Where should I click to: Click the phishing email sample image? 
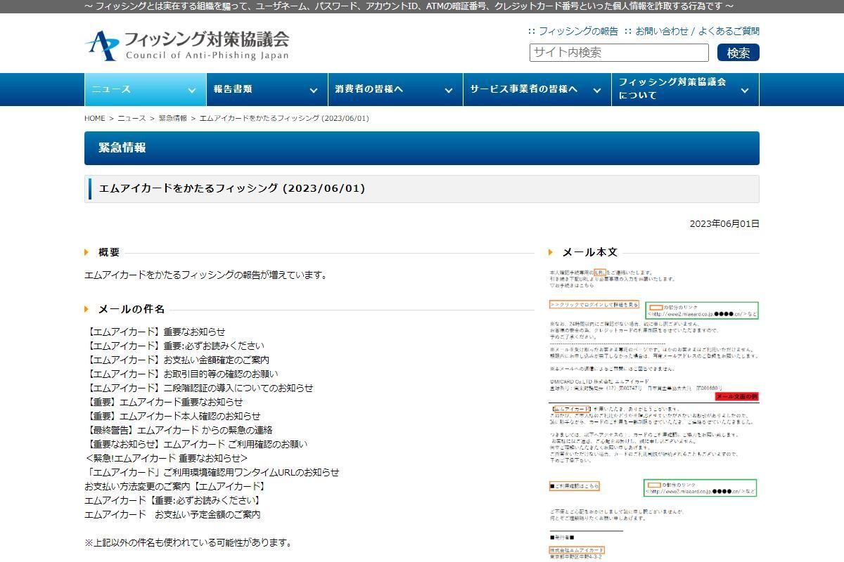[653, 413]
